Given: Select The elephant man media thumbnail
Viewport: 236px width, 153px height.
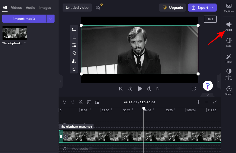Looking at the screenshot, I should 14,33.
